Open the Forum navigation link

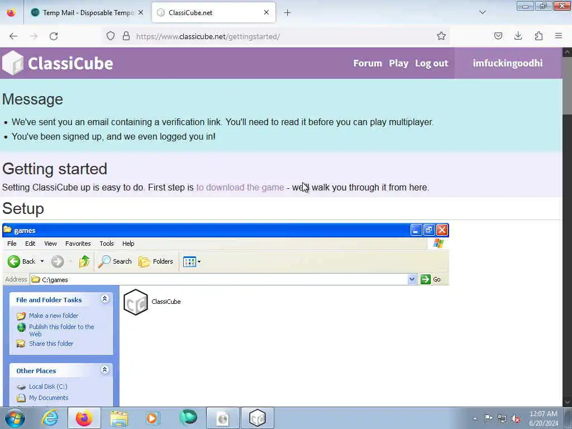coord(368,63)
